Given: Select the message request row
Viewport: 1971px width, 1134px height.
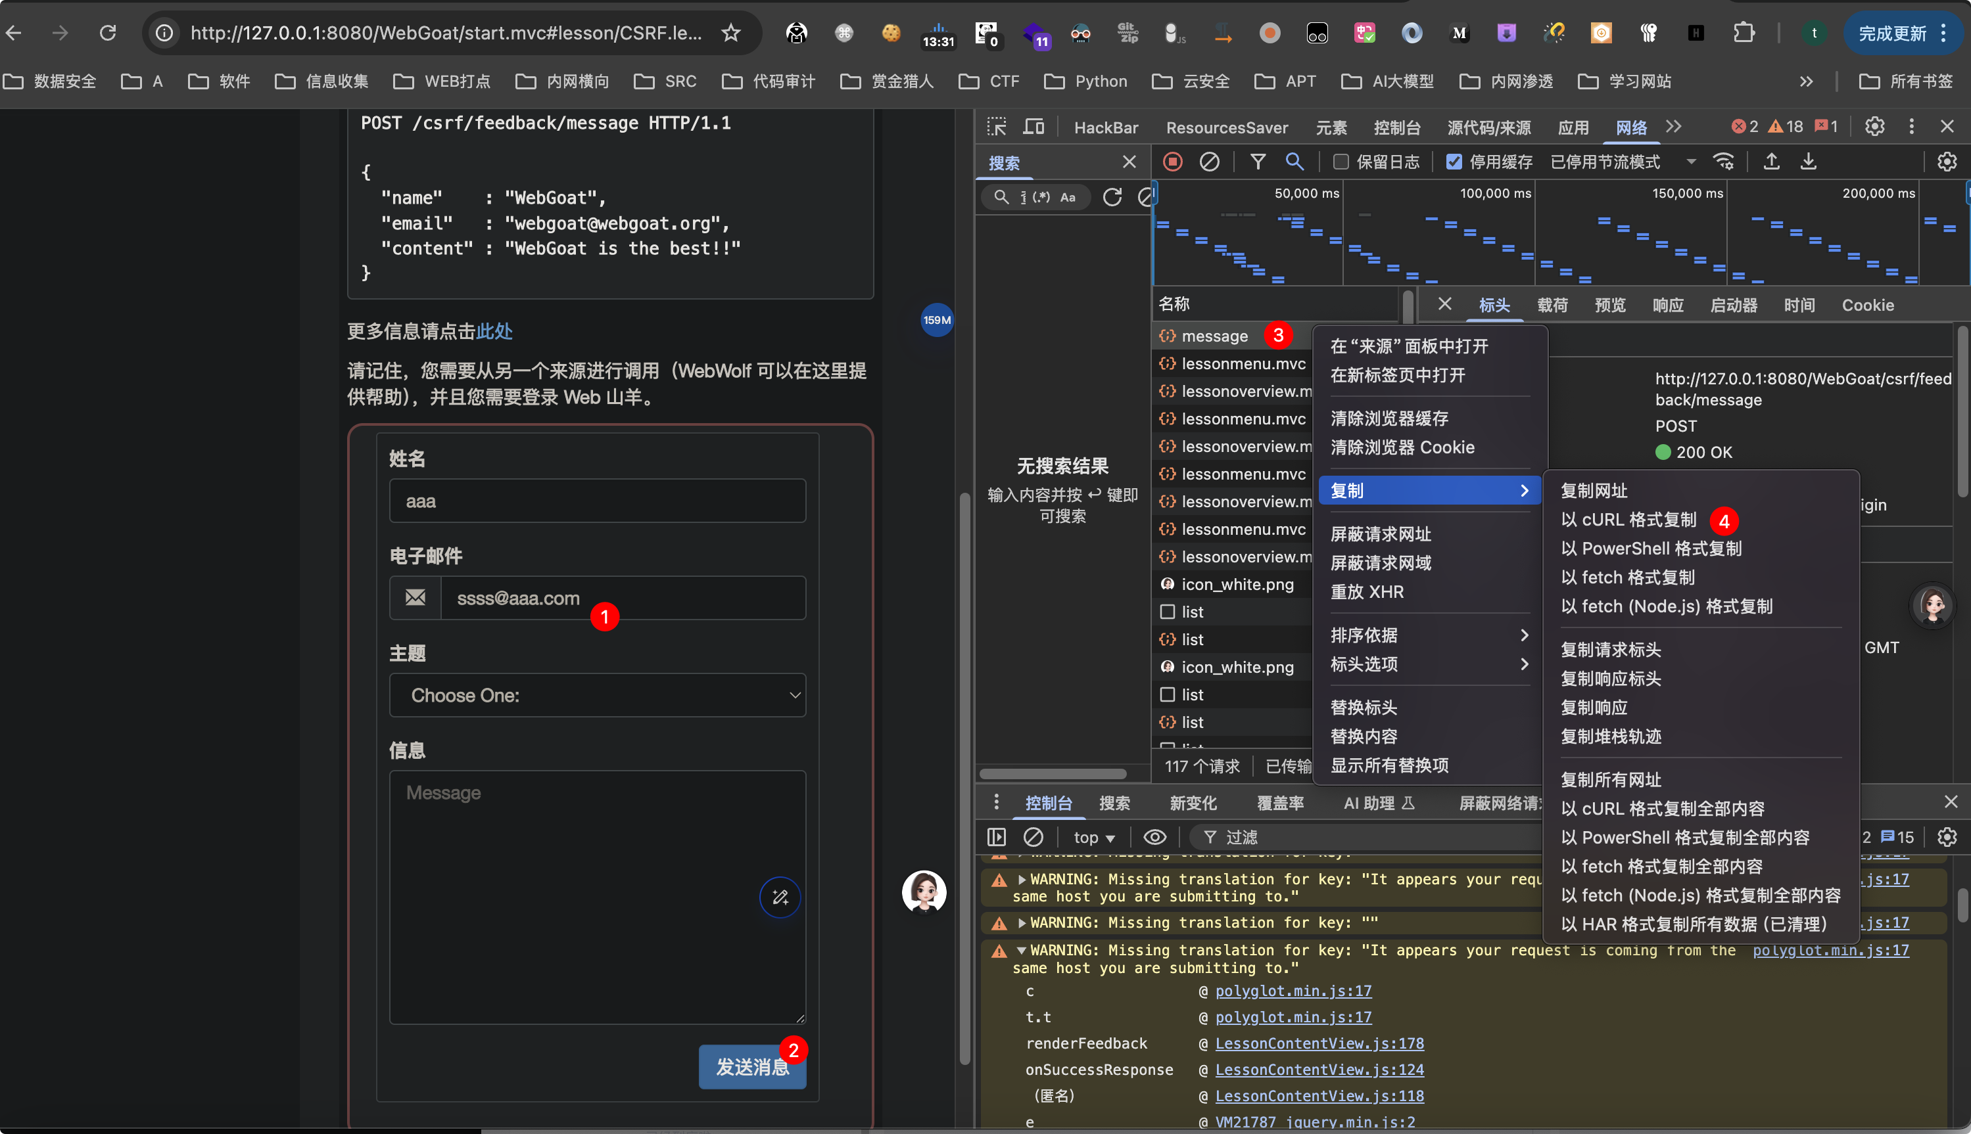Looking at the screenshot, I should pyautogui.click(x=1231, y=336).
